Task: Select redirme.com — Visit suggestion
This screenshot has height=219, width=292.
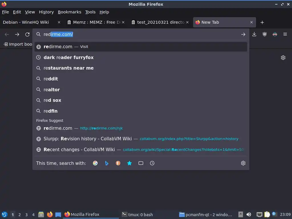Action: point(141,47)
